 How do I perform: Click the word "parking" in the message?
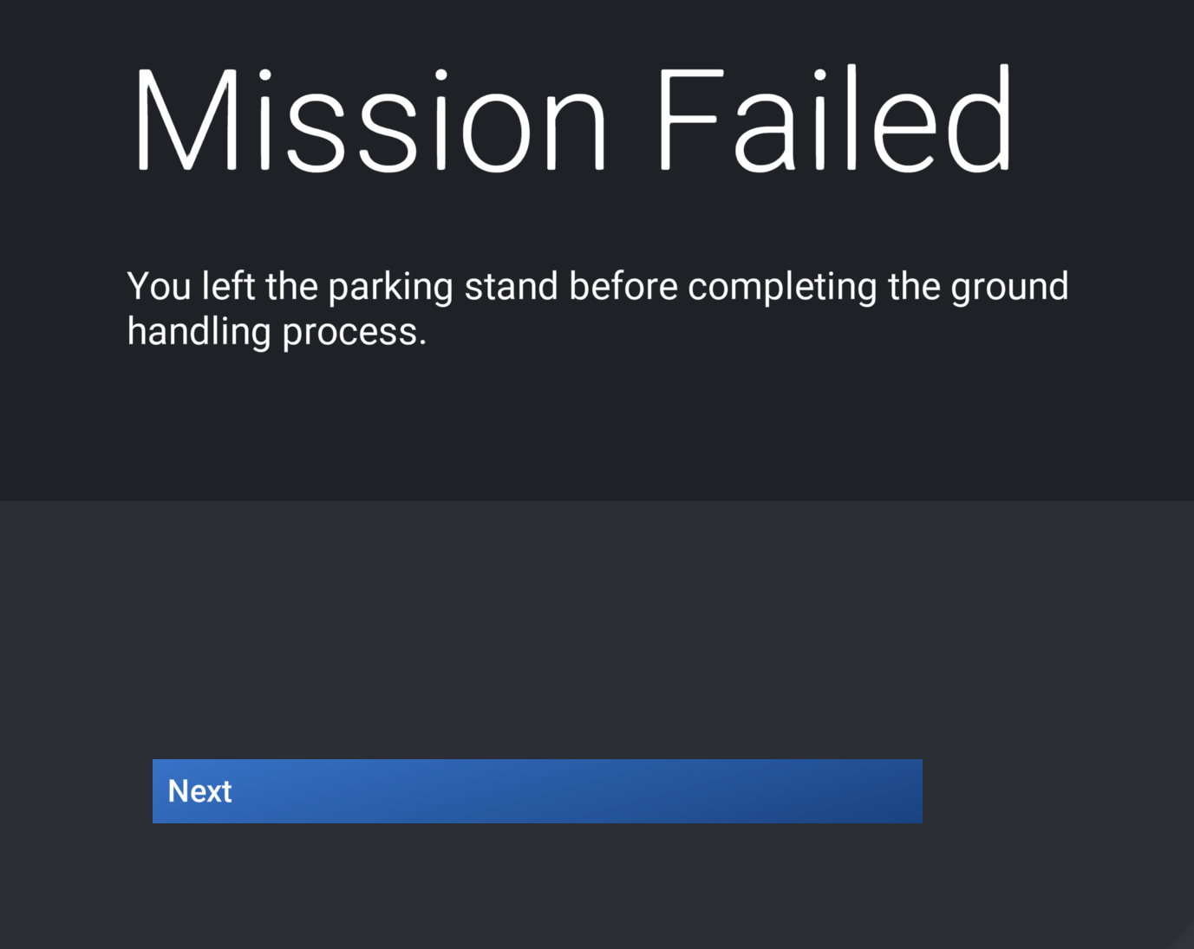[390, 289]
